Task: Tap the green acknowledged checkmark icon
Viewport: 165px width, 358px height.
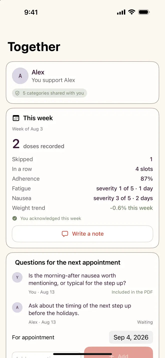Action: tap(15, 218)
